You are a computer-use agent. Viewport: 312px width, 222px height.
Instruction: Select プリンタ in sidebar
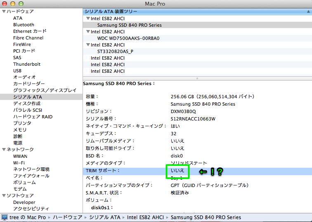coord(22,123)
